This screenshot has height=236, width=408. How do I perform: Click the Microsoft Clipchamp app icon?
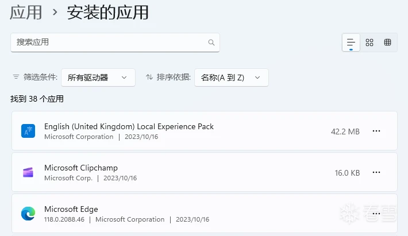[28, 172]
